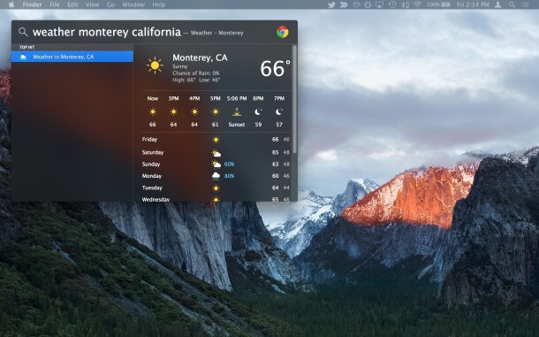Image resolution: width=539 pixels, height=337 pixels.
Task: Open the Bluetooth status menu
Action: (x=406, y=4)
